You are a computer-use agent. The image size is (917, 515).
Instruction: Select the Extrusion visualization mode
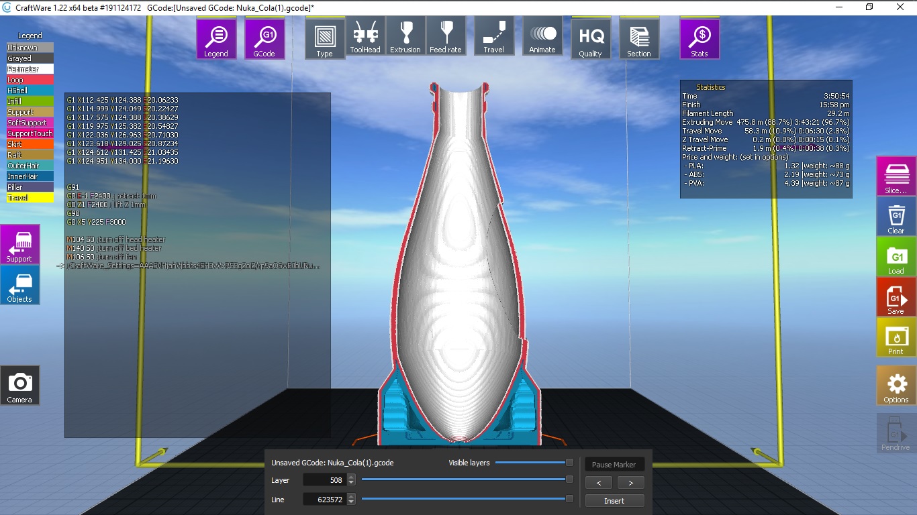click(x=405, y=37)
